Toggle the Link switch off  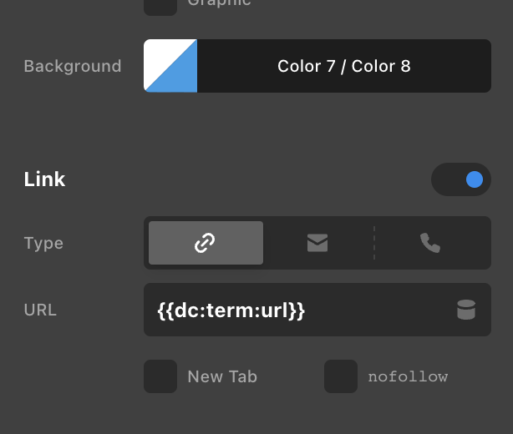point(461,179)
